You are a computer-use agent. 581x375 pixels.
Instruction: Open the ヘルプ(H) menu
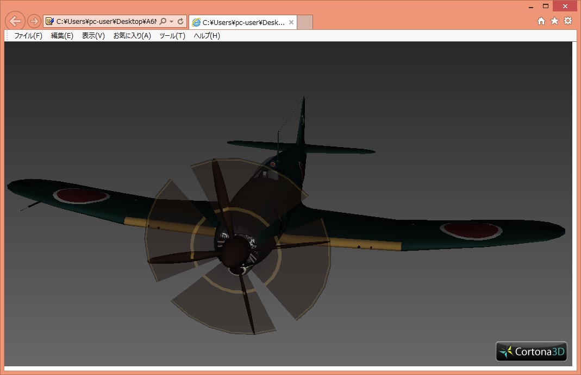pyautogui.click(x=207, y=36)
